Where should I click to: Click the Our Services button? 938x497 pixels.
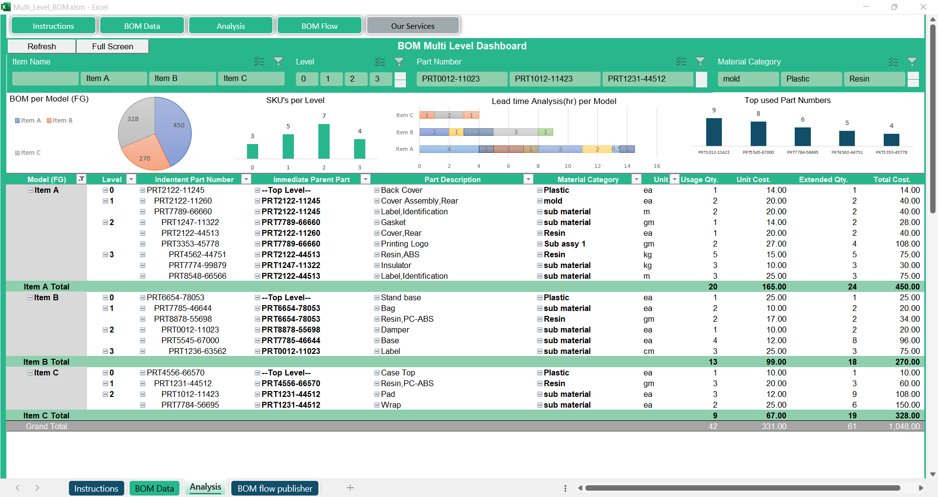412,26
